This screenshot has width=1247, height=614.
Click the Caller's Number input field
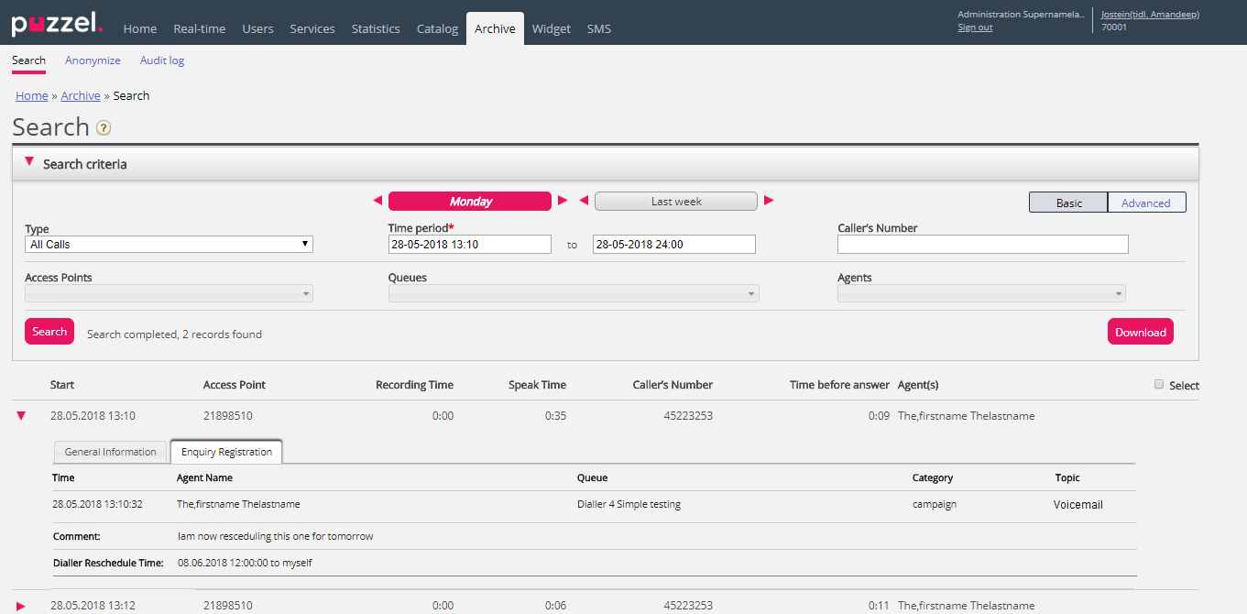click(x=982, y=245)
